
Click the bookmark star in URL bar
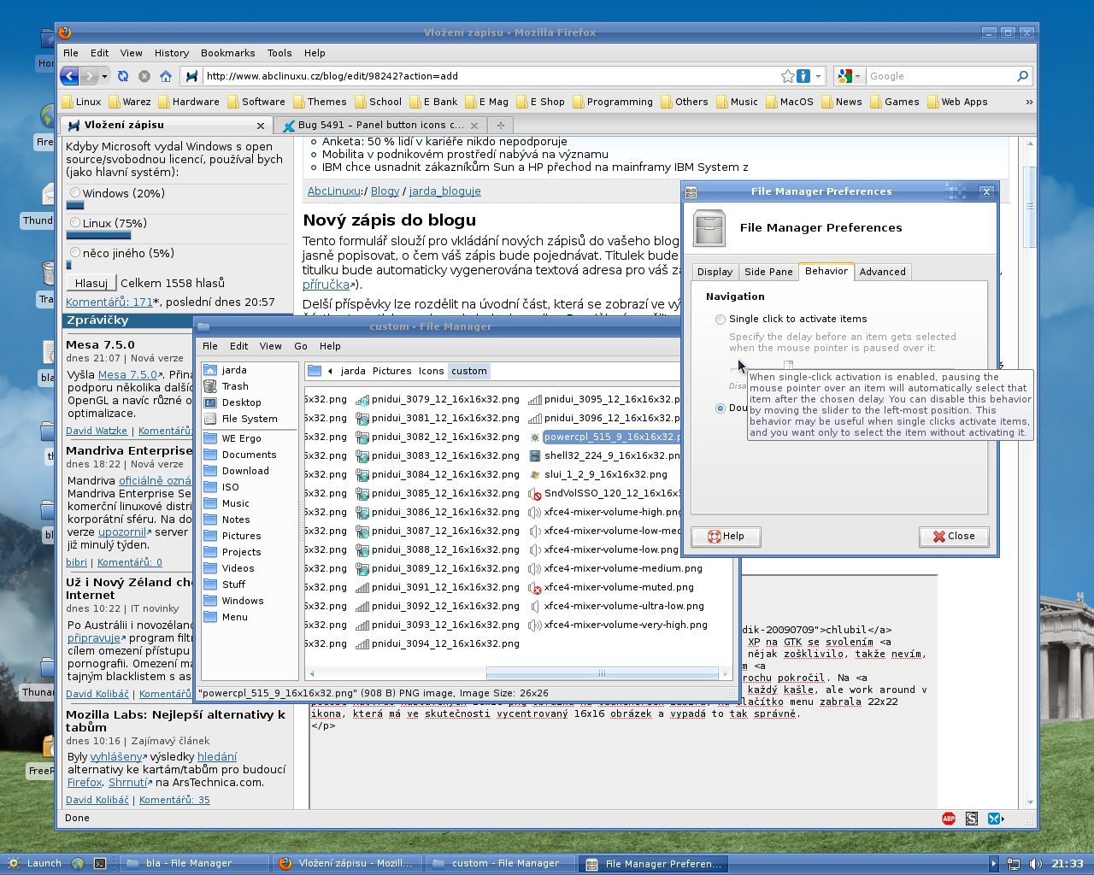point(787,76)
